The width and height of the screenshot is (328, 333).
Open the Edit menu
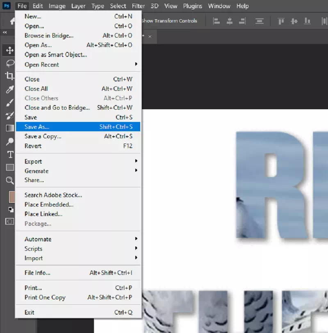coord(37,6)
